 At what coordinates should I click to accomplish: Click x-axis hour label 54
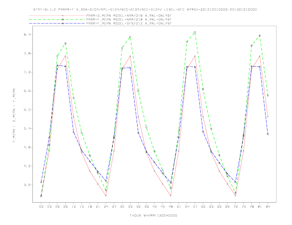click(187, 207)
